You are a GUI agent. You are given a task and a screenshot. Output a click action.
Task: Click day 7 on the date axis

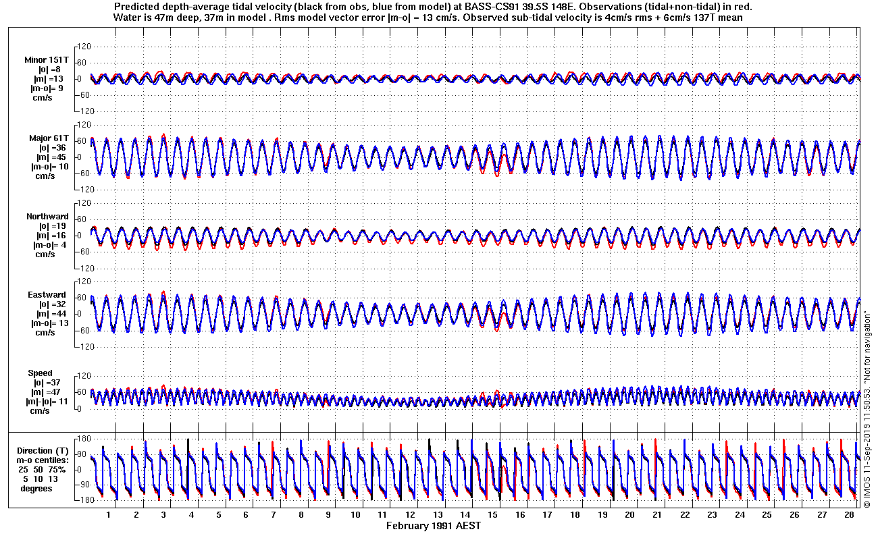point(274,514)
